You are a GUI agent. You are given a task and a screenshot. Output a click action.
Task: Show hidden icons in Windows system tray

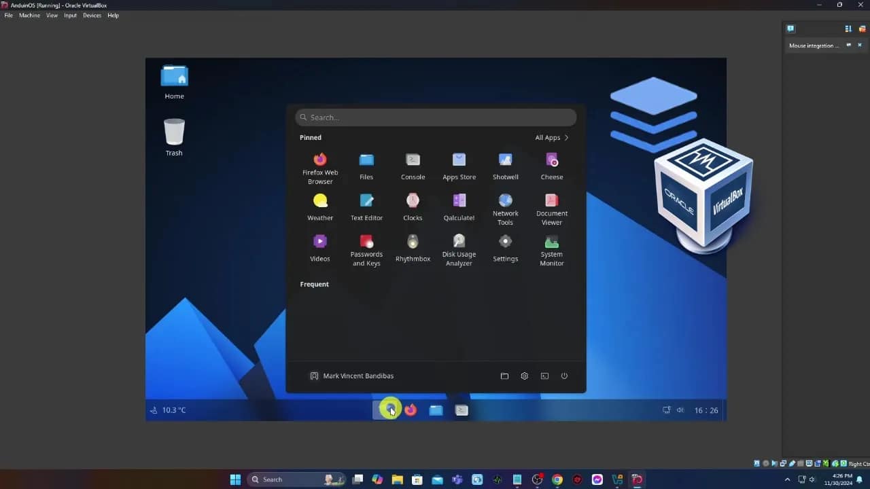point(787,479)
